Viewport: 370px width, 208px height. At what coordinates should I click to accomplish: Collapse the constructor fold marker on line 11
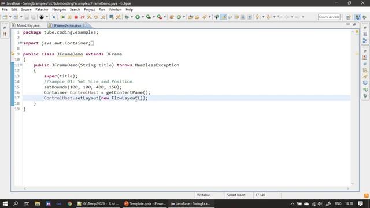21,65
